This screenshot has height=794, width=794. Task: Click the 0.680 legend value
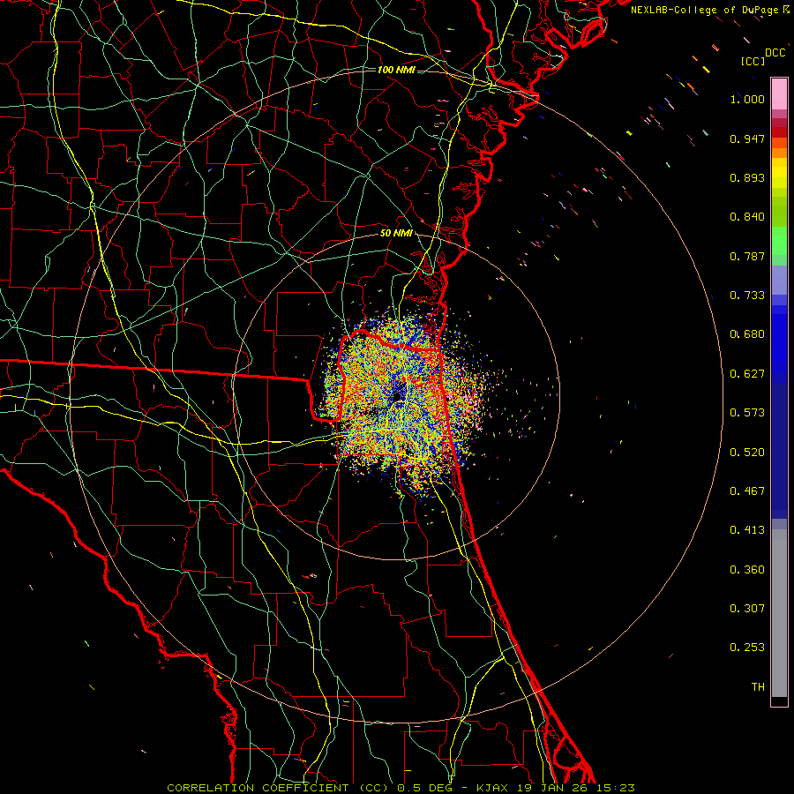(747, 334)
